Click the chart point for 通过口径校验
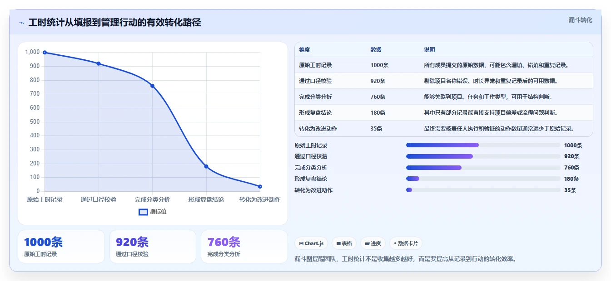611x281 pixels. (99, 63)
